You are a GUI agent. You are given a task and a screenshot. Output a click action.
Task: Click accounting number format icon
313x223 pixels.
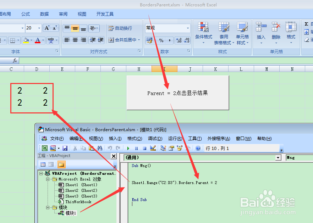coord(149,40)
